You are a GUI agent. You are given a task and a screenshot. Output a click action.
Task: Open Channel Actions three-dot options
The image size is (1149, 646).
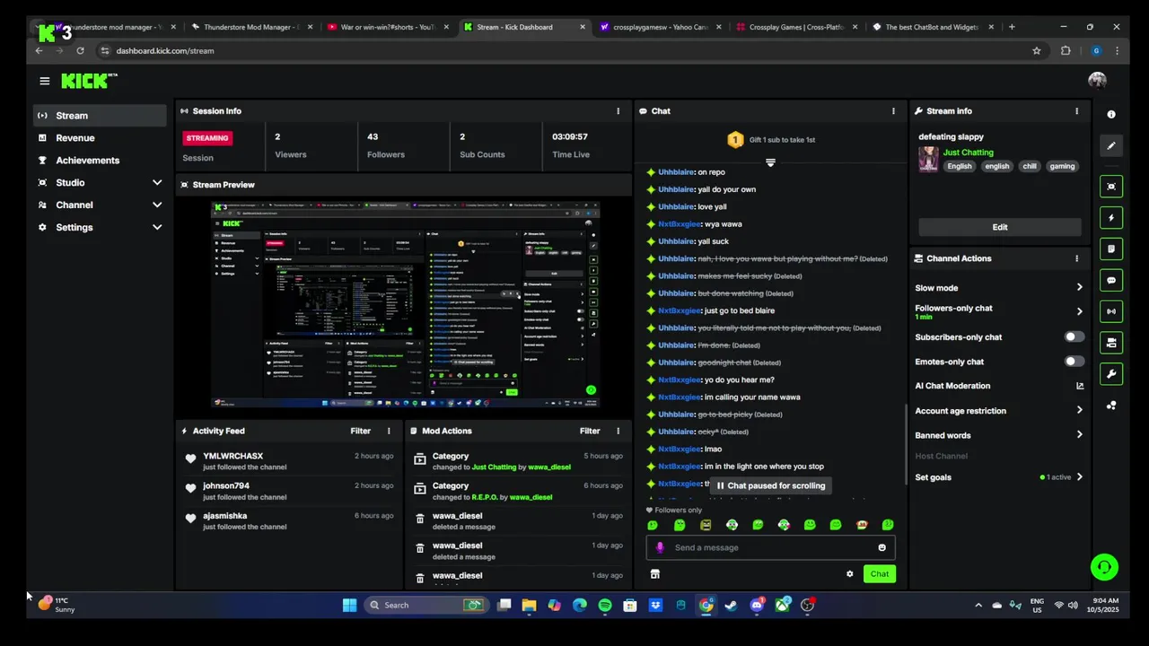tap(1076, 258)
